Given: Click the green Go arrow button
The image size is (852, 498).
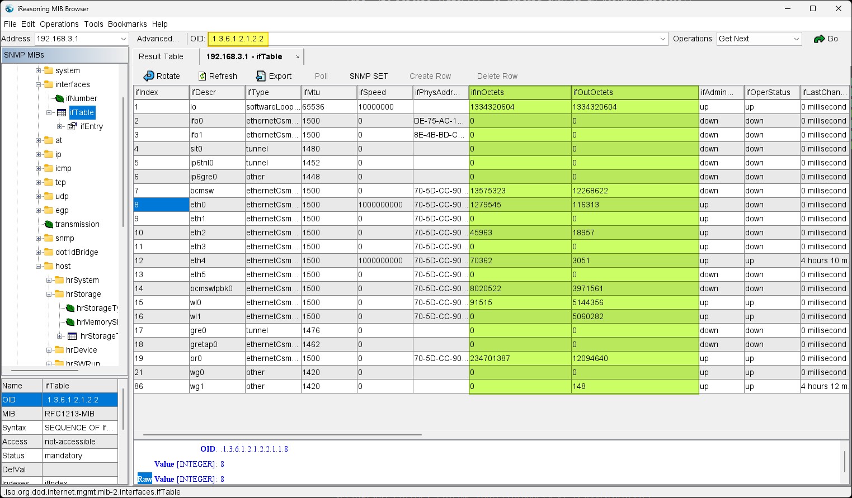Looking at the screenshot, I should pyautogui.click(x=819, y=39).
